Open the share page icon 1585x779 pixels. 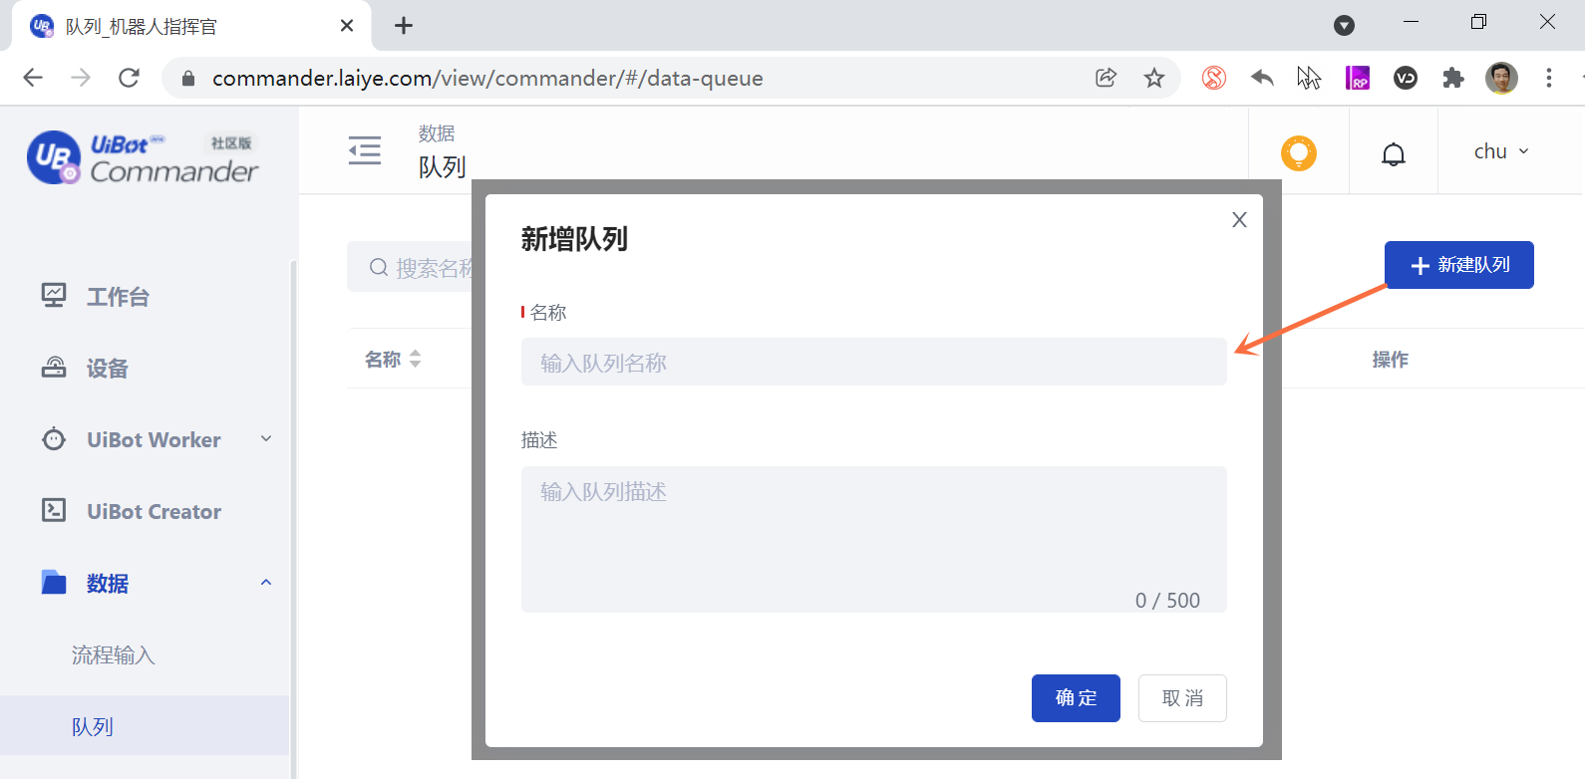tap(1106, 78)
